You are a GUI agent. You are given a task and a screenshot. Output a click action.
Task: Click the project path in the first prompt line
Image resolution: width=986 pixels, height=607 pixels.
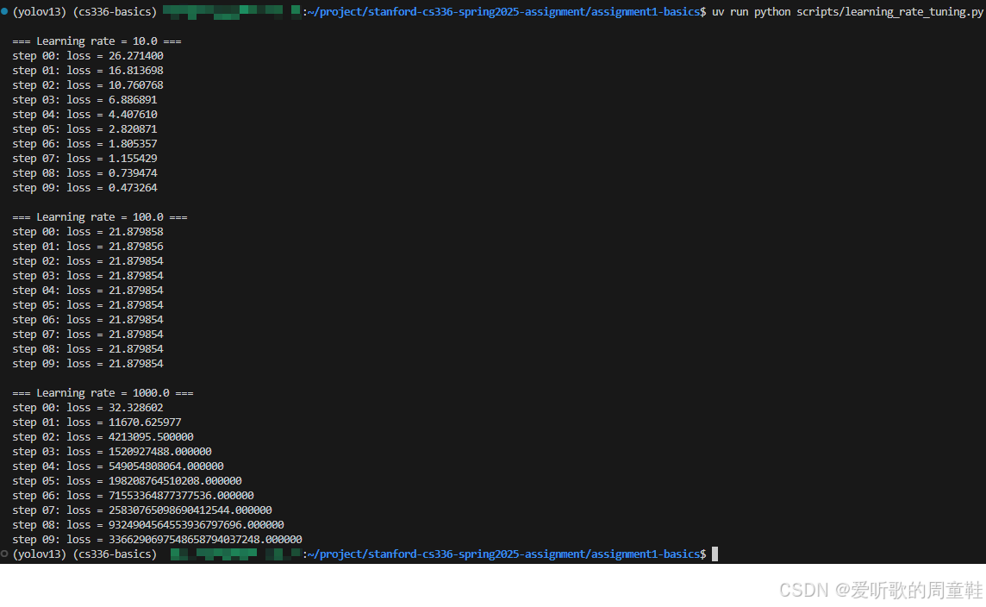pyautogui.click(x=503, y=12)
